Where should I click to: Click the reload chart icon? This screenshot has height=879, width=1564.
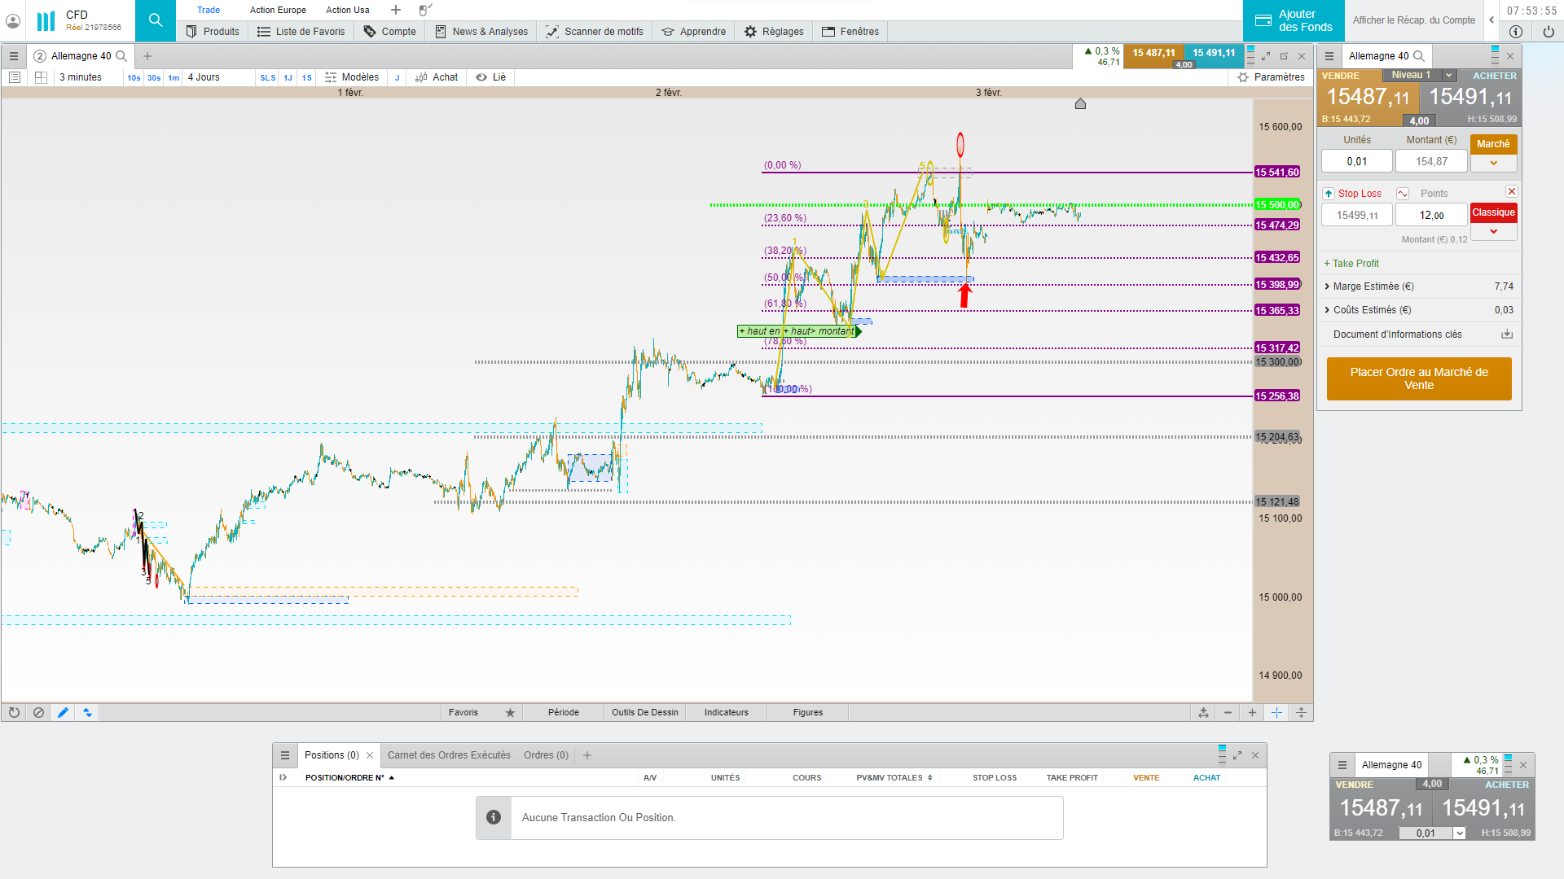[14, 713]
